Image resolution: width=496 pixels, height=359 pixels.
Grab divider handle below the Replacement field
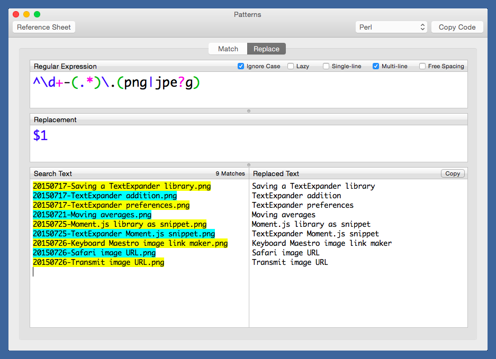249,165
